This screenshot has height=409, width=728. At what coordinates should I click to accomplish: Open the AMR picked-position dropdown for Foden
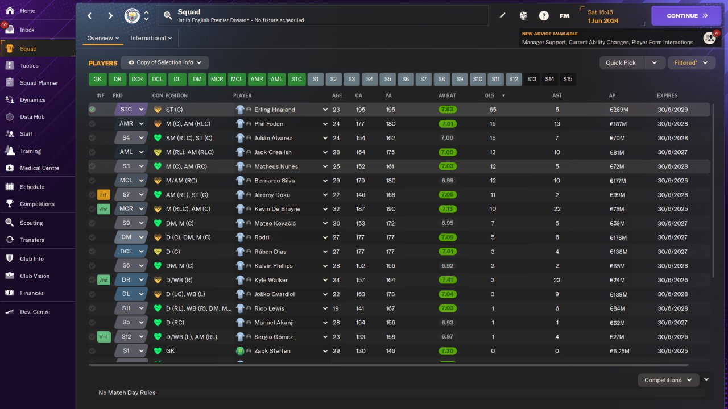pos(131,124)
